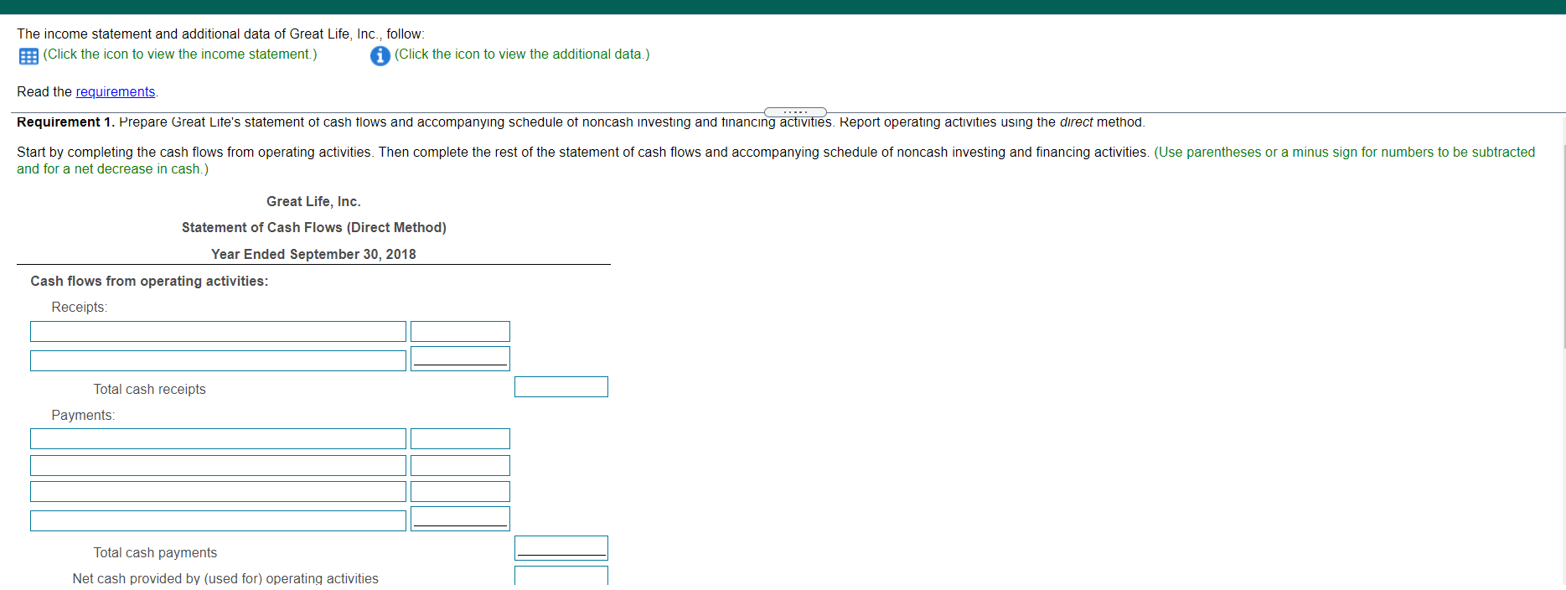Select third payments description field

coord(218,492)
